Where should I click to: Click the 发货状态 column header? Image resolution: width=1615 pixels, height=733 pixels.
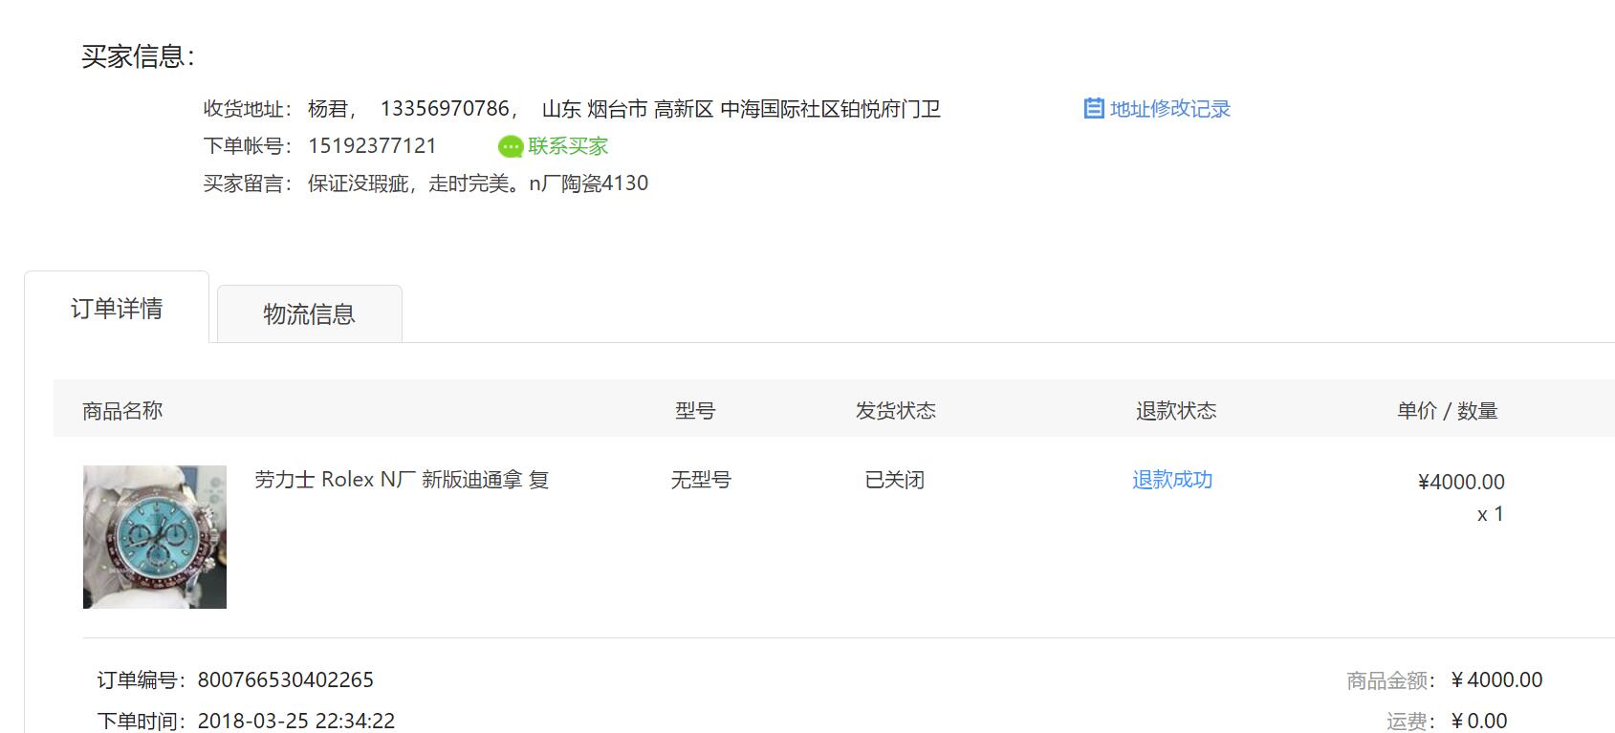[x=896, y=411]
